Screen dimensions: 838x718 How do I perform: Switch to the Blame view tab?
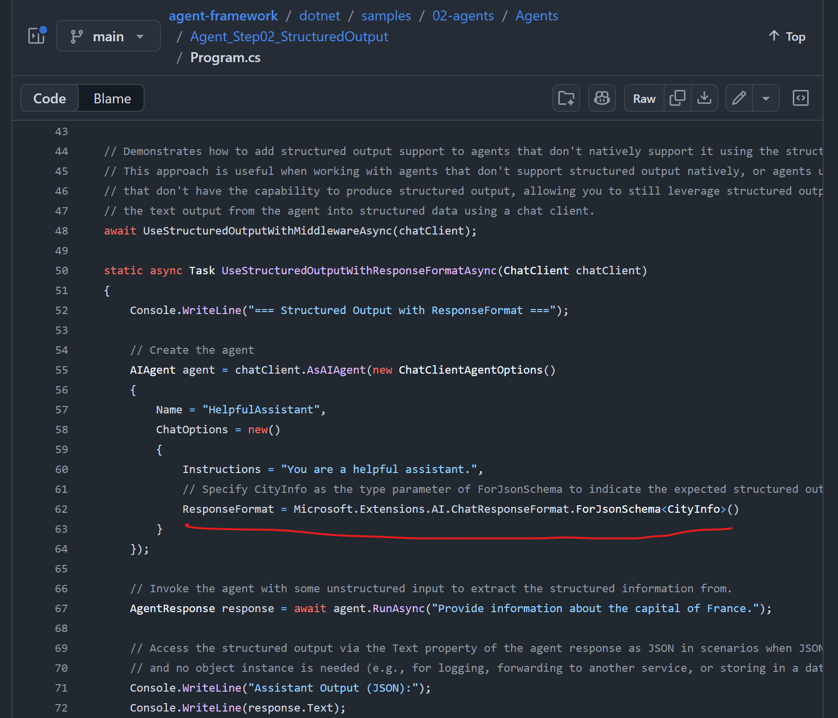(112, 98)
